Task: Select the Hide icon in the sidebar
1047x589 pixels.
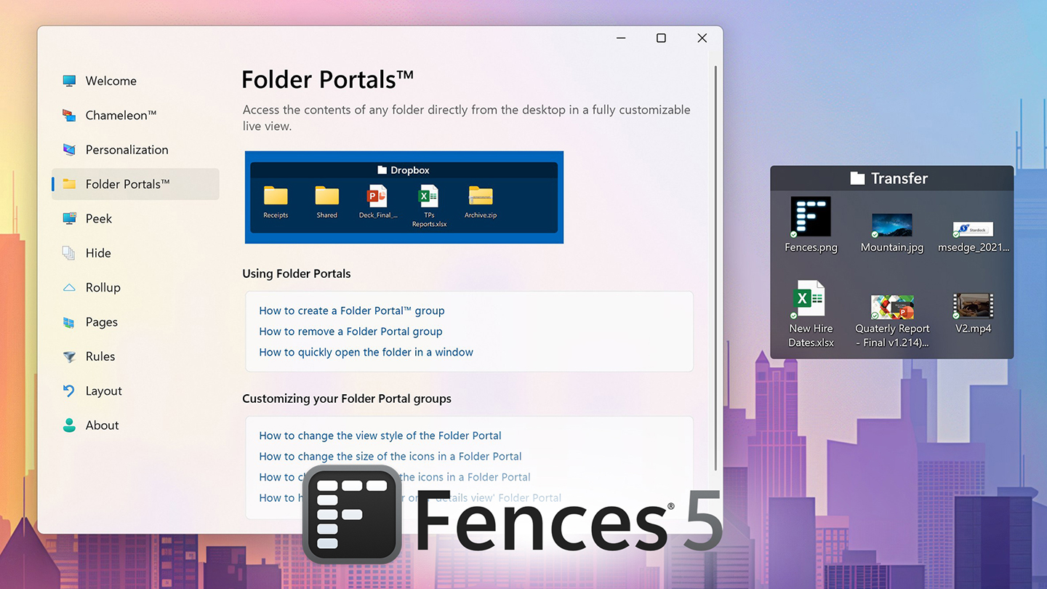Action: tap(70, 252)
